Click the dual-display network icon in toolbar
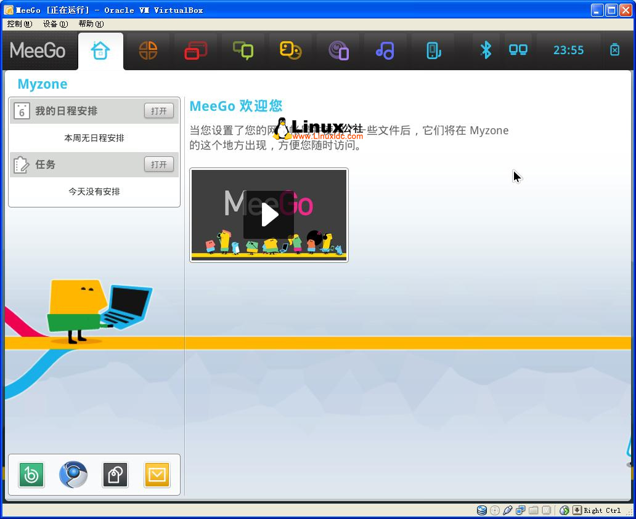This screenshot has width=636, height=519. [518, 50]
